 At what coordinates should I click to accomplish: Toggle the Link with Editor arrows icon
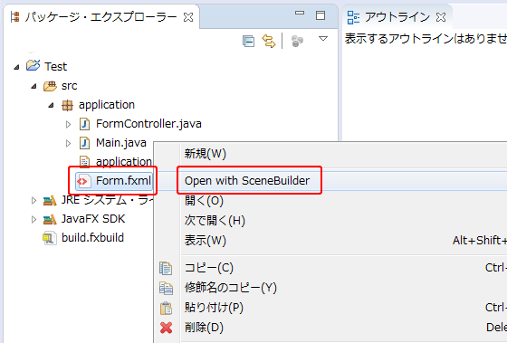pyautogui.click(x=269, y=41)
